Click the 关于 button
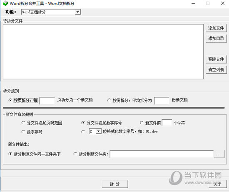The height and width of the screenshot is (192, 229). click(x=218, y=184)
